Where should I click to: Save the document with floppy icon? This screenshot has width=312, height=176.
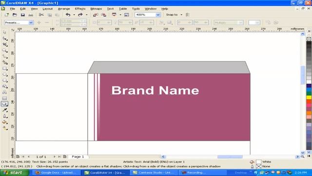click(23, 15)
